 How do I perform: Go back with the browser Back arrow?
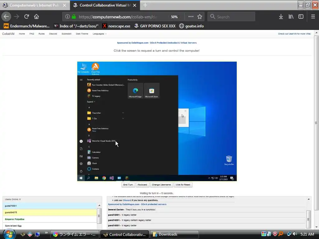coord(6,16)
